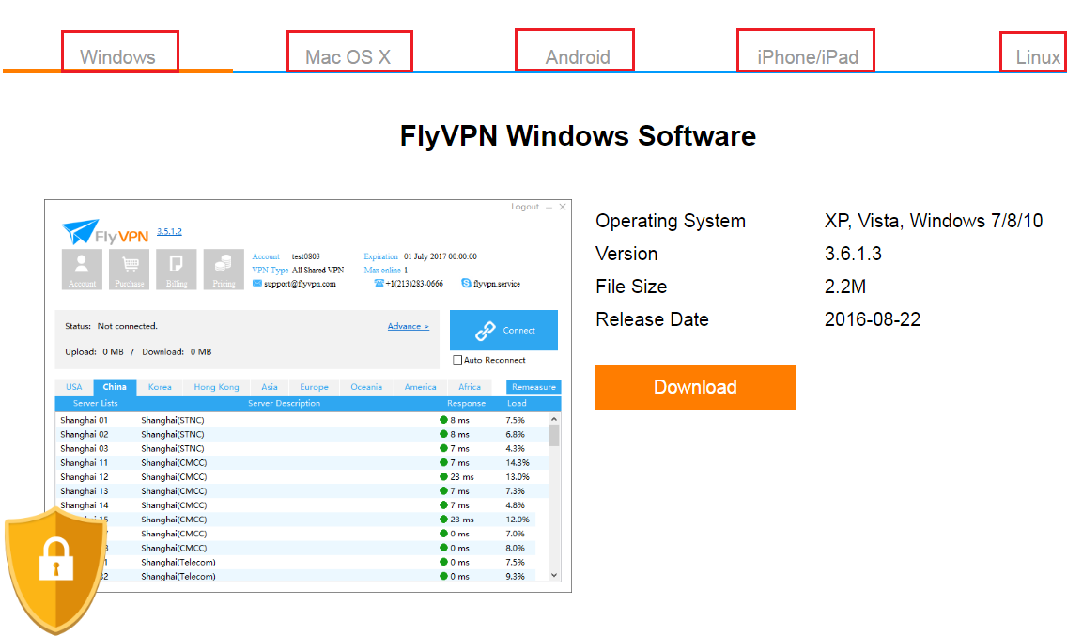Select the Oceania server tab
The width and height of the screenshot is (1067, 636).
(366, 387)
